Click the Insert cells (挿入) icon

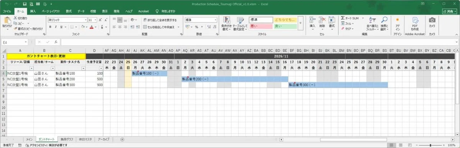coord(312,20)
